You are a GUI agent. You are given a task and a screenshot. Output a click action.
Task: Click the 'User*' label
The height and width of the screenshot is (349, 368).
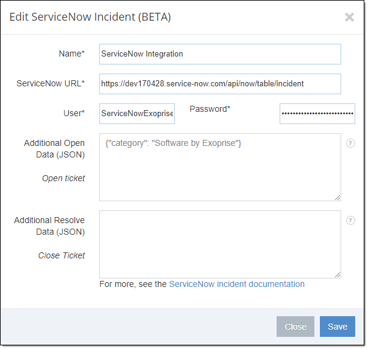coord(74,113)
